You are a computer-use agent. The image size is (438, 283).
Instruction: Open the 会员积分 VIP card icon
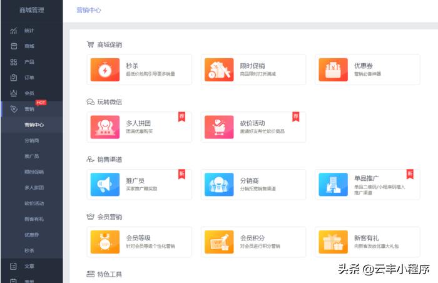click(x=219, y=242)
